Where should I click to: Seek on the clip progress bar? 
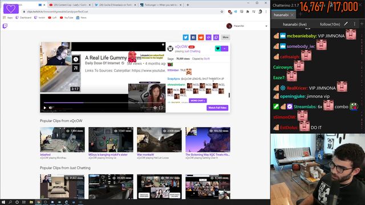tap(103, 102)
